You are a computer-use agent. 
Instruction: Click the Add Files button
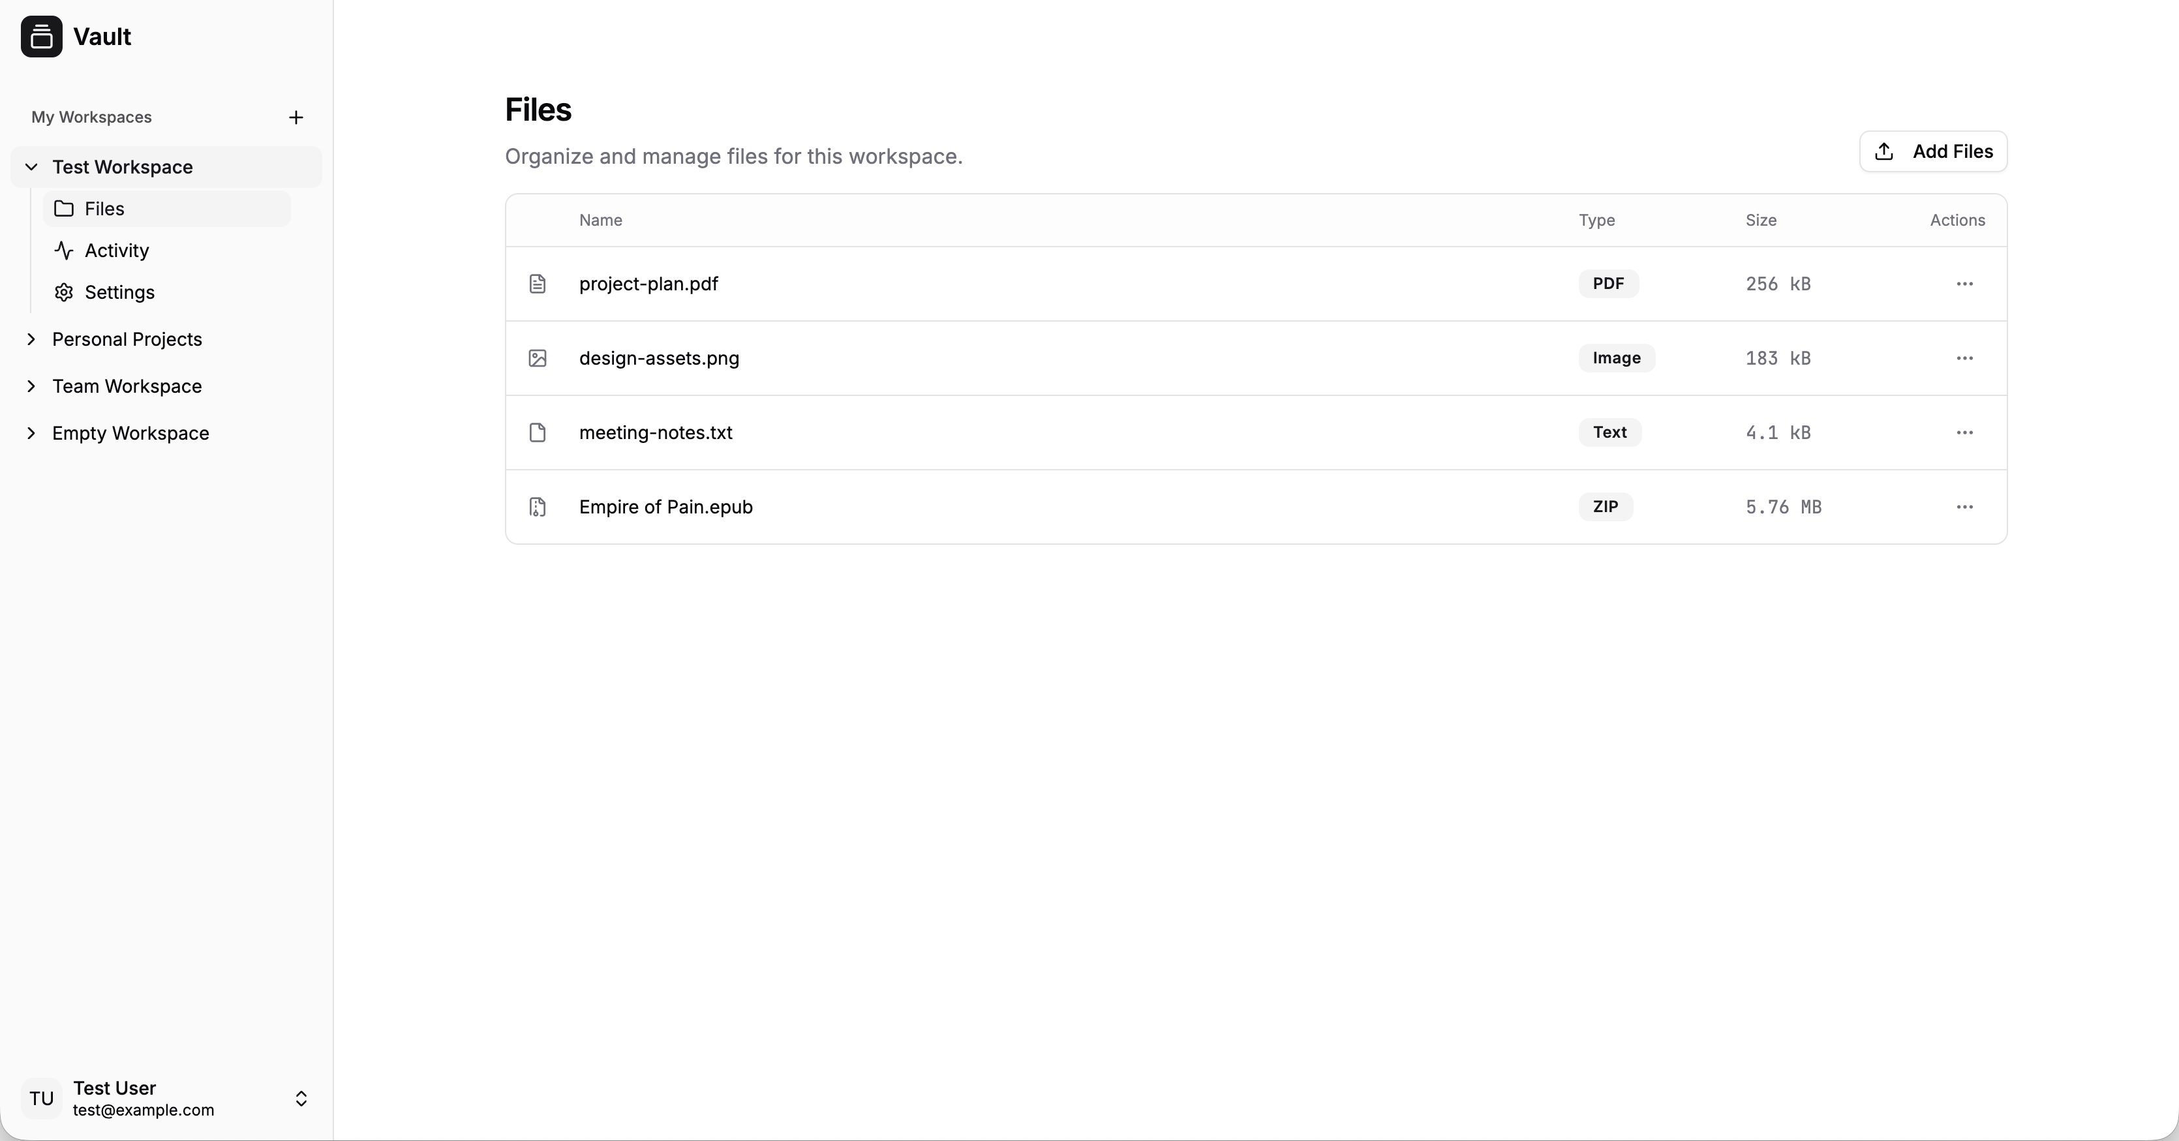[x=1933, y=151]
